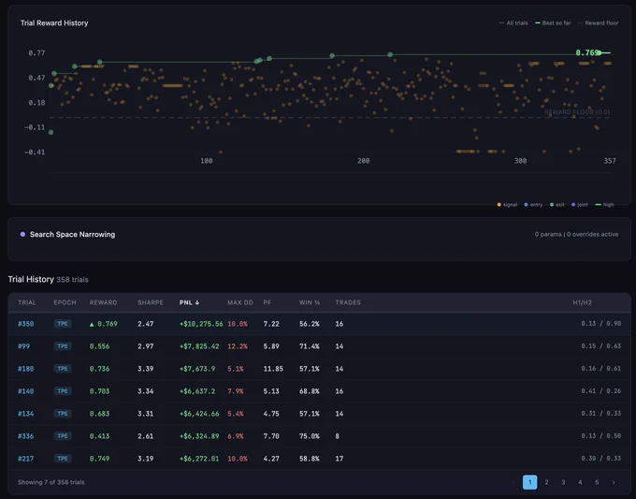Viewport: 636px width, 499px height.
Task: Open page 5 of trial history
Action: tap(597, 482)
